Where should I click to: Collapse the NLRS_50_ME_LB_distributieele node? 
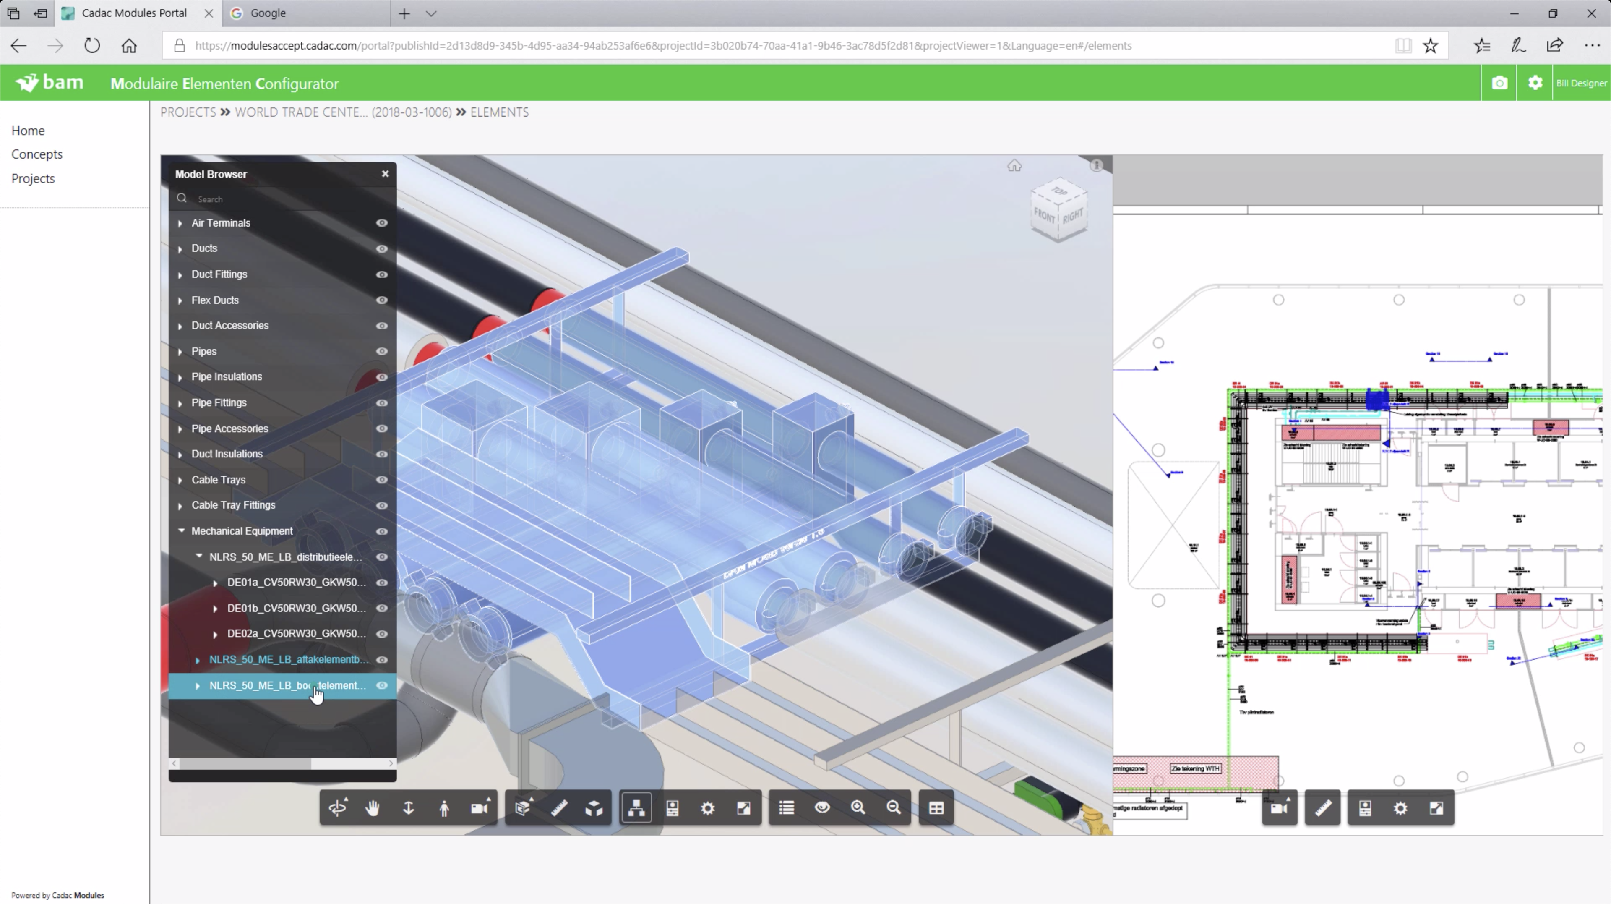click(199, 556)
